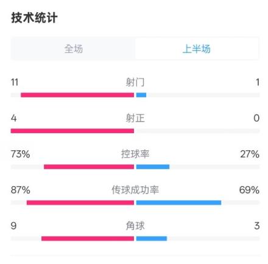This screenshot has width=268, height=264.
Task: Click the 73% possession value
Action: point(20,154)
